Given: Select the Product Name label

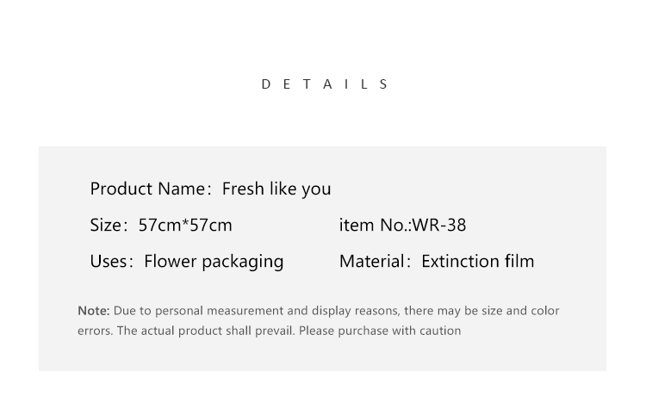Looking at the screenshot, I should tap(147, 189).
